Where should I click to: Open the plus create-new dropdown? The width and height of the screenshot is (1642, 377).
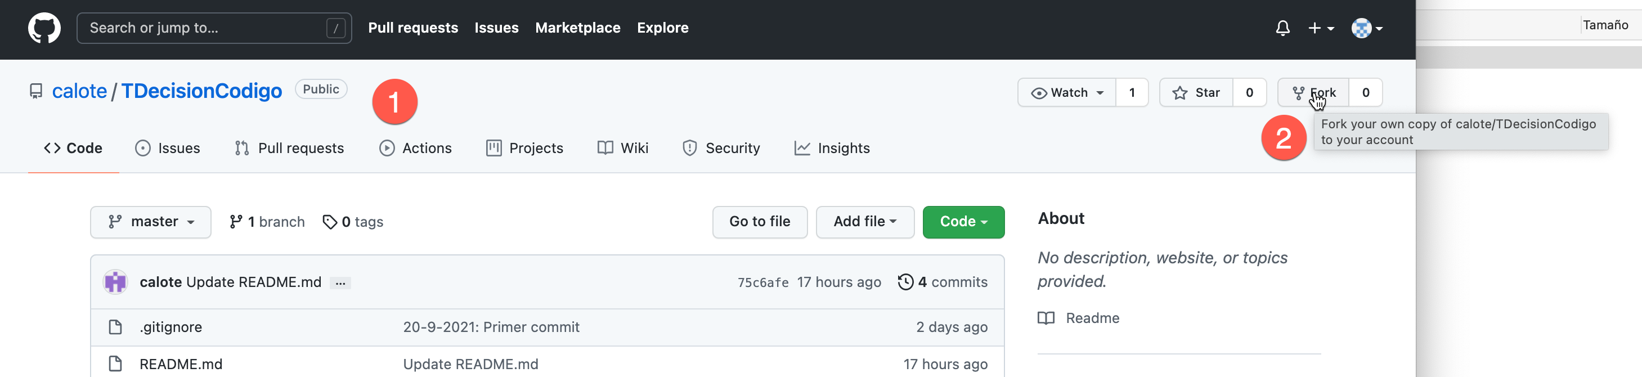coord(1321,28)
